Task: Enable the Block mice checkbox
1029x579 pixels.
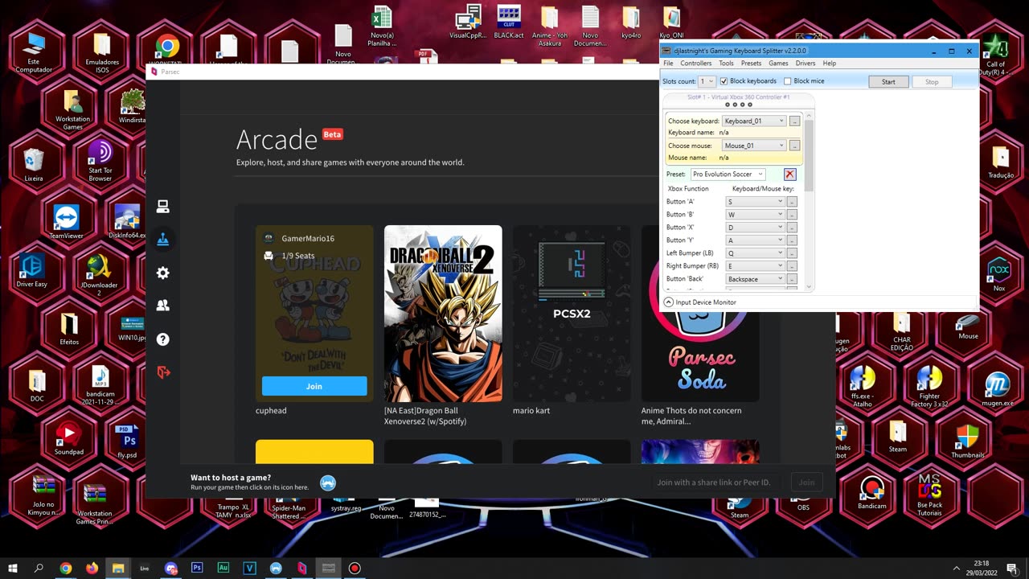Action: tap(787, 81)
